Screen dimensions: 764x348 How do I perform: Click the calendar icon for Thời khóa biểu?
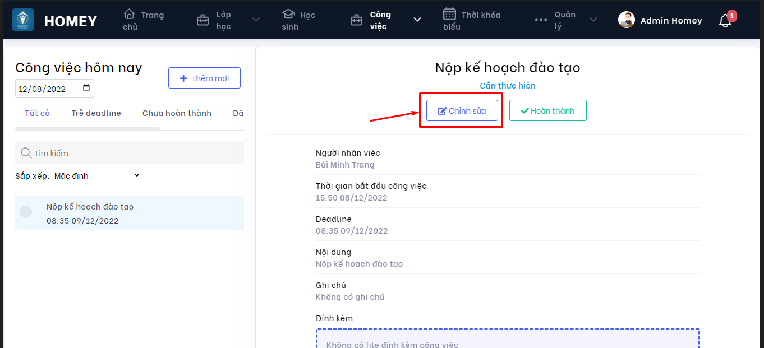click(449, 14)
